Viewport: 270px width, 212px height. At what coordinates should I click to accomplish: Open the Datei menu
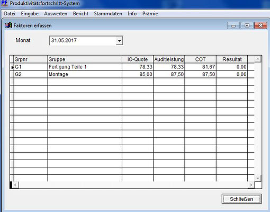click(10, 14)
